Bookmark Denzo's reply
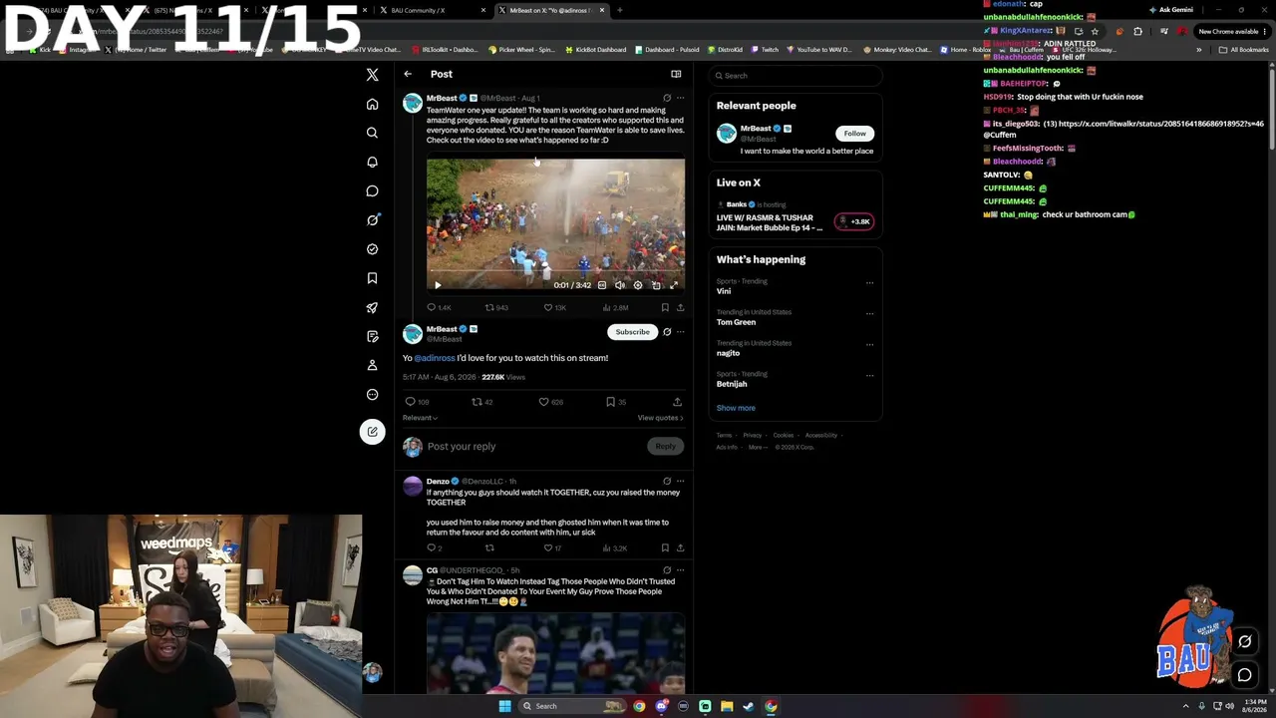This screenshot has height=718, width=1276. click(x=665, y=548)
